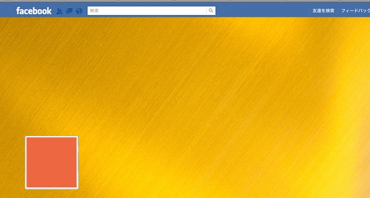Open the friend requests icon
Viewport: 370px width, 198px height.
click(59, 11)
